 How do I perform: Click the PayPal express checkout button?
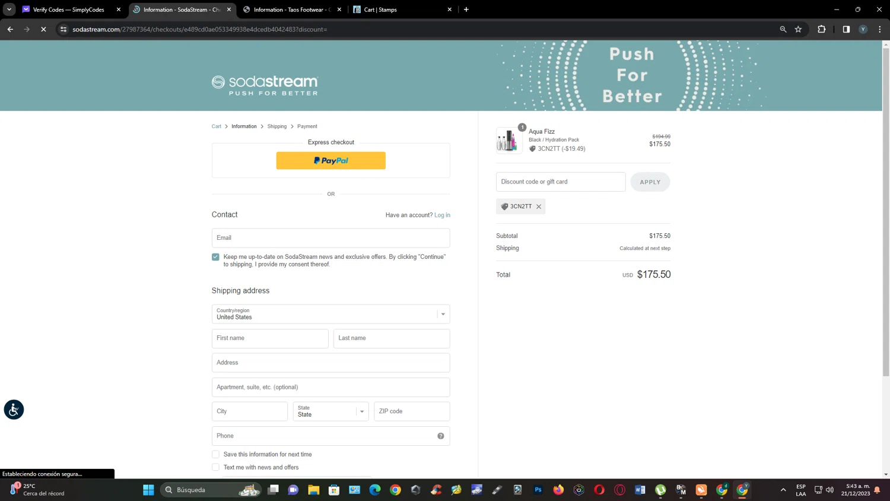pyautogui.click(x=330, y=160)
